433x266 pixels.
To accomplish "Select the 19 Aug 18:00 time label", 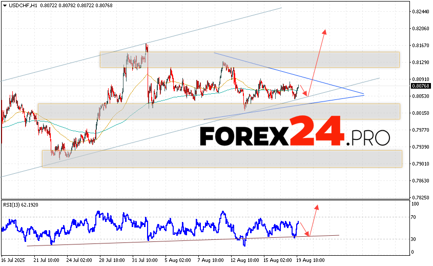I will [x=311, y=260].
